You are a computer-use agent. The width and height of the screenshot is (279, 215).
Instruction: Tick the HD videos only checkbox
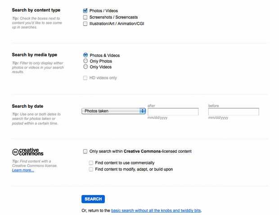[x=85, y=78]
